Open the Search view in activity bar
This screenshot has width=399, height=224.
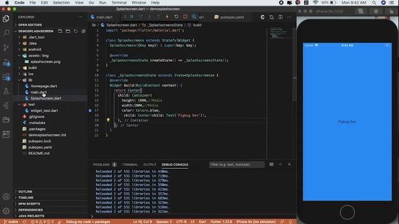[6, 33]
